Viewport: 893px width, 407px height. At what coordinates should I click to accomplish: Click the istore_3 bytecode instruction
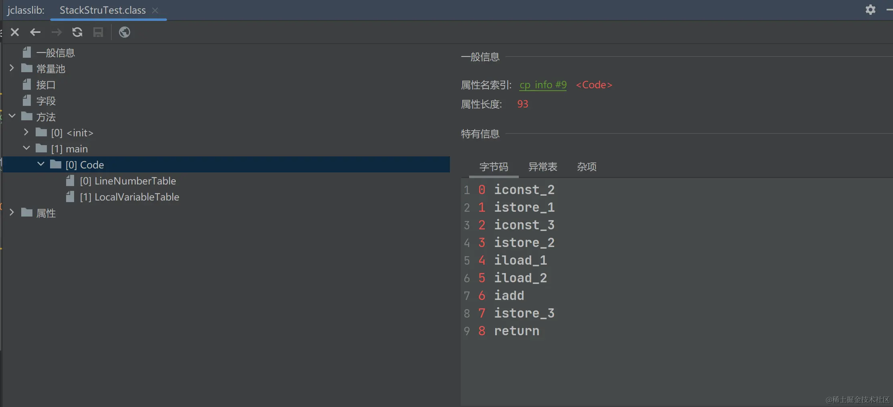524,313
